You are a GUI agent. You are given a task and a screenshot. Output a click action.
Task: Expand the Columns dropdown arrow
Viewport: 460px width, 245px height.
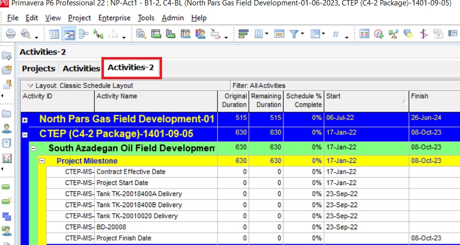[x=266, y=33]
